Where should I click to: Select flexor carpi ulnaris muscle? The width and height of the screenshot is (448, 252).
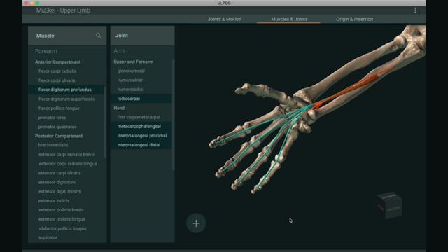(57, 80)
